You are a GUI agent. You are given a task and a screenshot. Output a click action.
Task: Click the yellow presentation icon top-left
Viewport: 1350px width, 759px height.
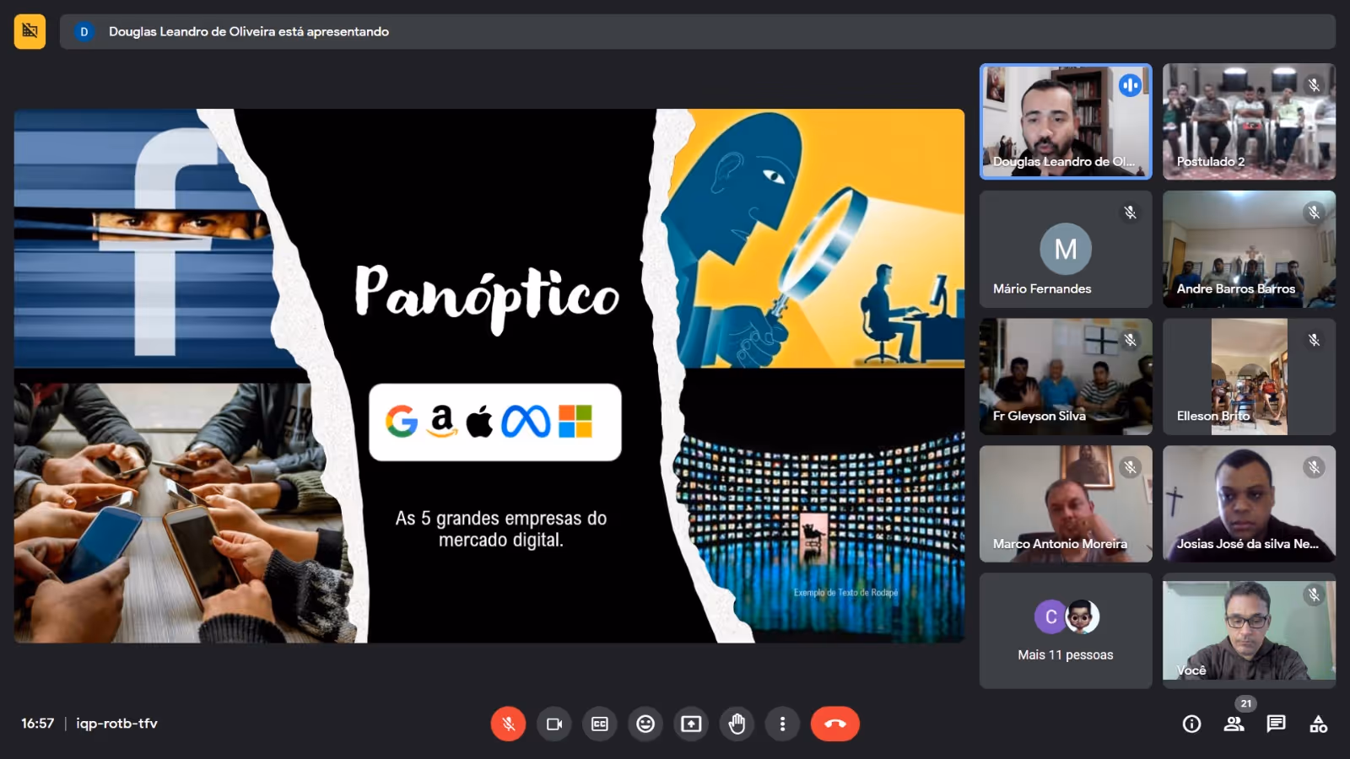coord(30,31)
